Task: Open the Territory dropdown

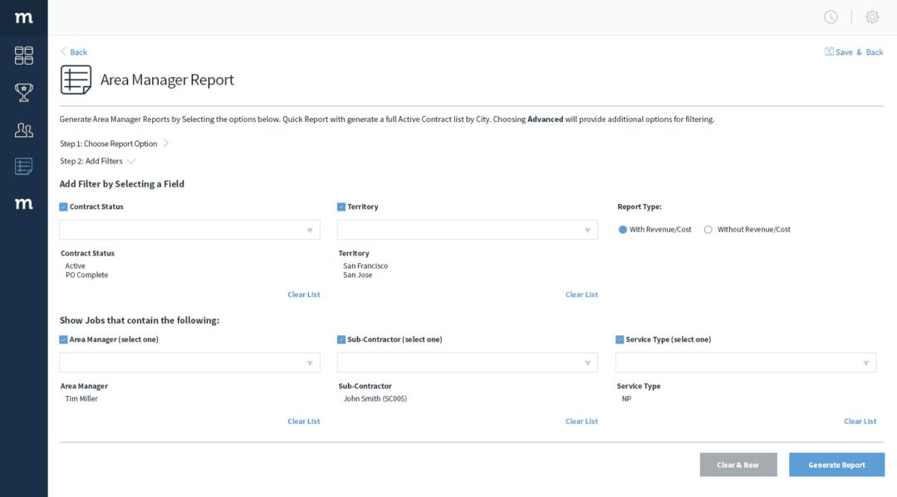Action: tap(467, 229)
